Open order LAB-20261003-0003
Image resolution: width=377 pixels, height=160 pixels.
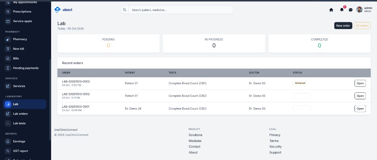(360, 83)
